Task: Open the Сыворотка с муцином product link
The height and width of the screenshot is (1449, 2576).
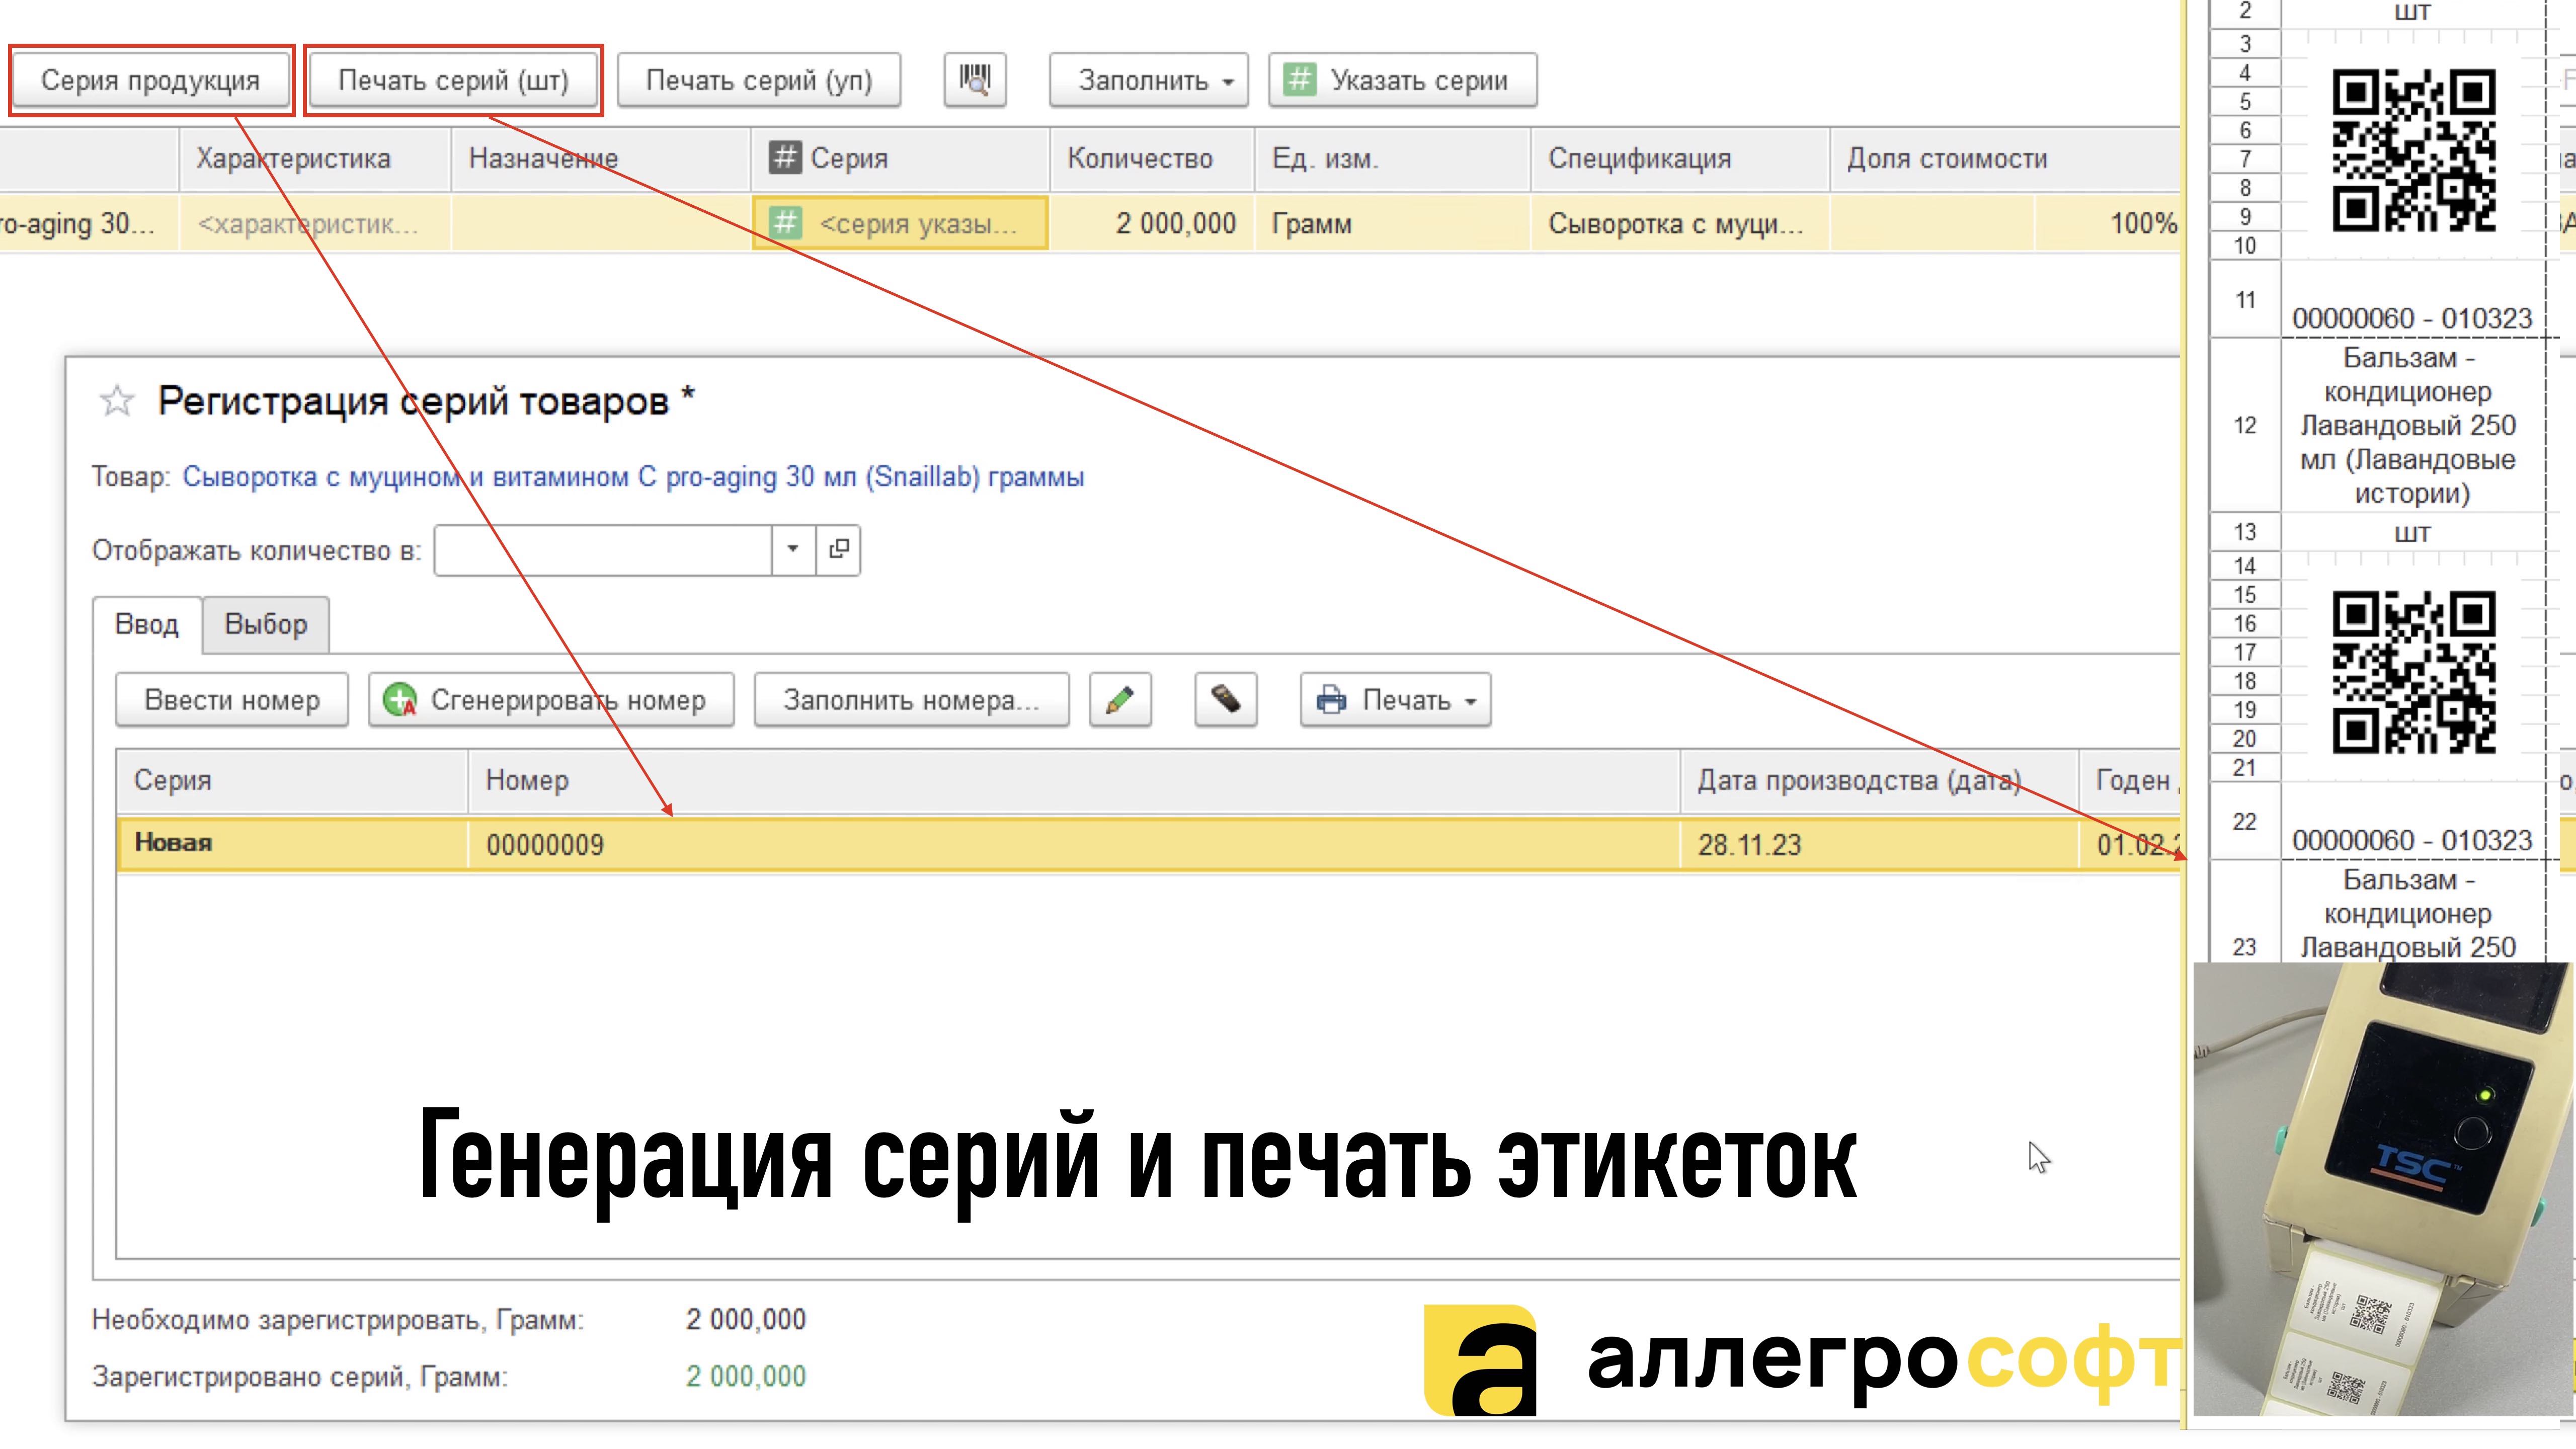Action: coord(633,477)
